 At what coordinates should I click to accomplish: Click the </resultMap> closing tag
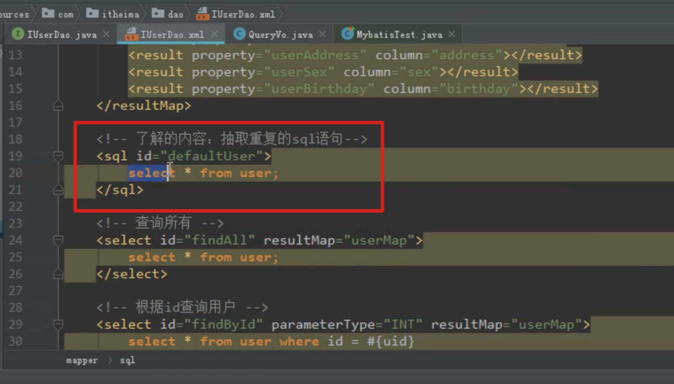point(144,105)
